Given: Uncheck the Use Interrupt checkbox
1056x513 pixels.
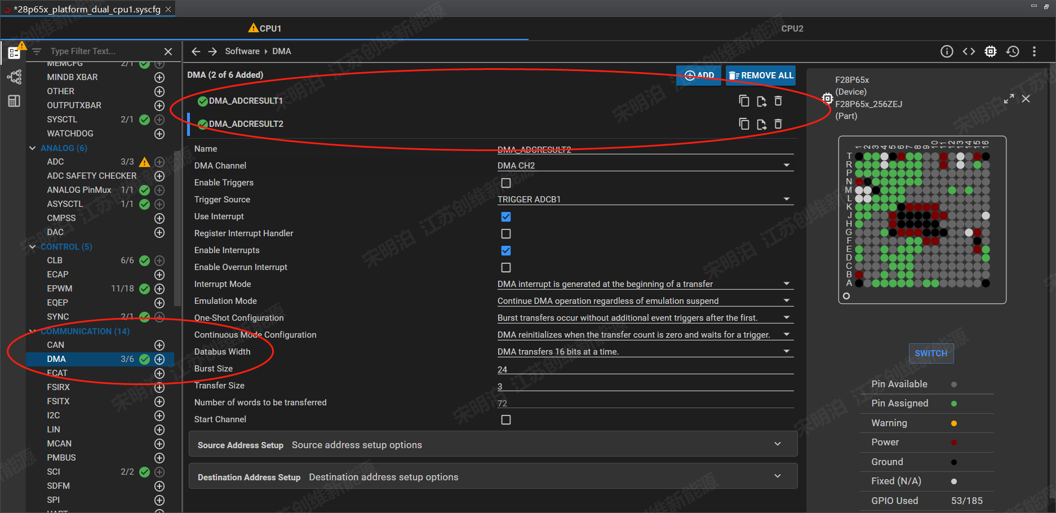Looking at the screenshot, I should [x=506, y=216].
